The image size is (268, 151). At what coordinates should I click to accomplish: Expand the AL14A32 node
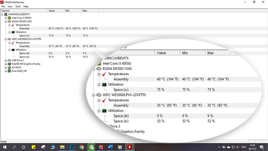pos(6,68)
